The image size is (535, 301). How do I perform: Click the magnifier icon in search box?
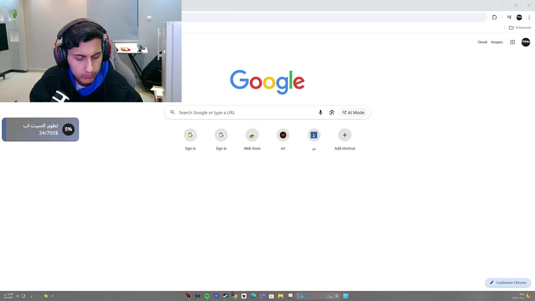pyautogui.click(x=172, y=112)
